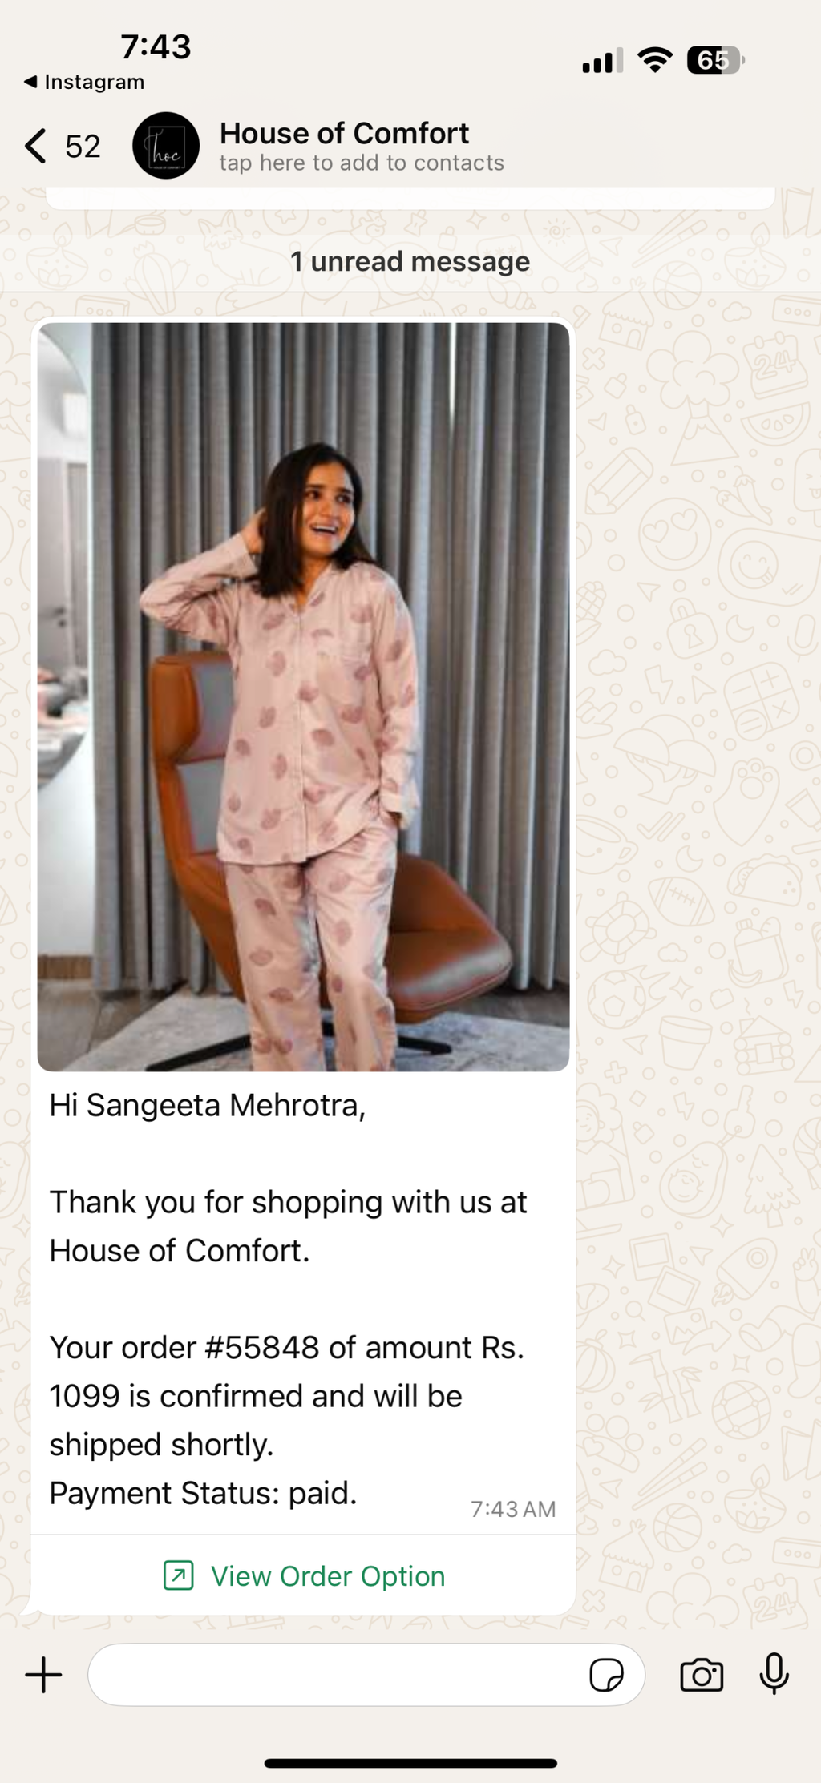Tap the '1 unread message' banner
This screenshot has width=821, height=1783.
(410, 261)
